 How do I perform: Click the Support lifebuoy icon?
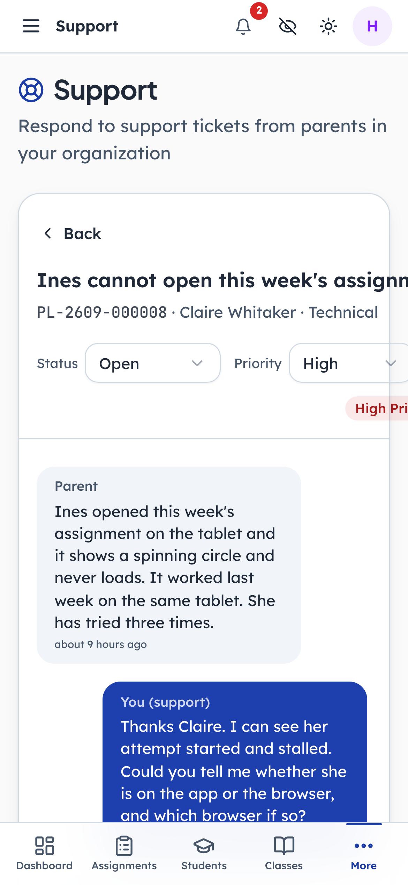[x=31, y=90]
